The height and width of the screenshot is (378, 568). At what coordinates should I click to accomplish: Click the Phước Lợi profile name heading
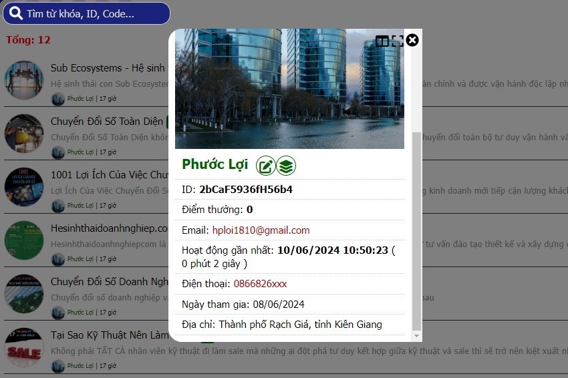[215, 164]
